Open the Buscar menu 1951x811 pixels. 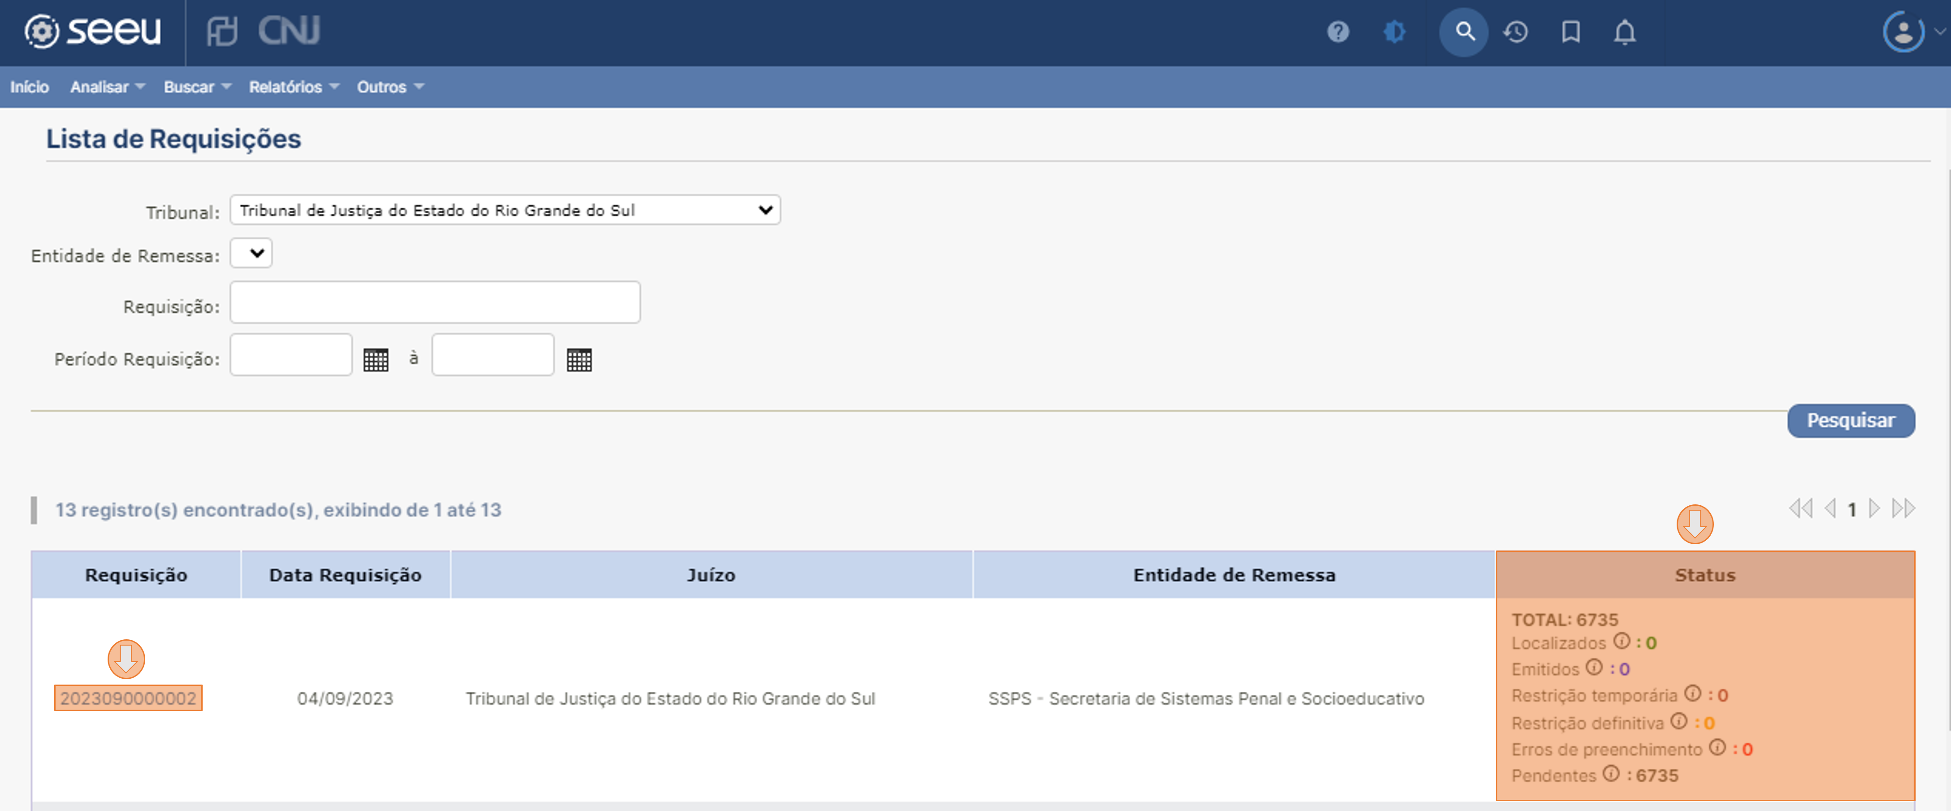(x=198, y=87)
